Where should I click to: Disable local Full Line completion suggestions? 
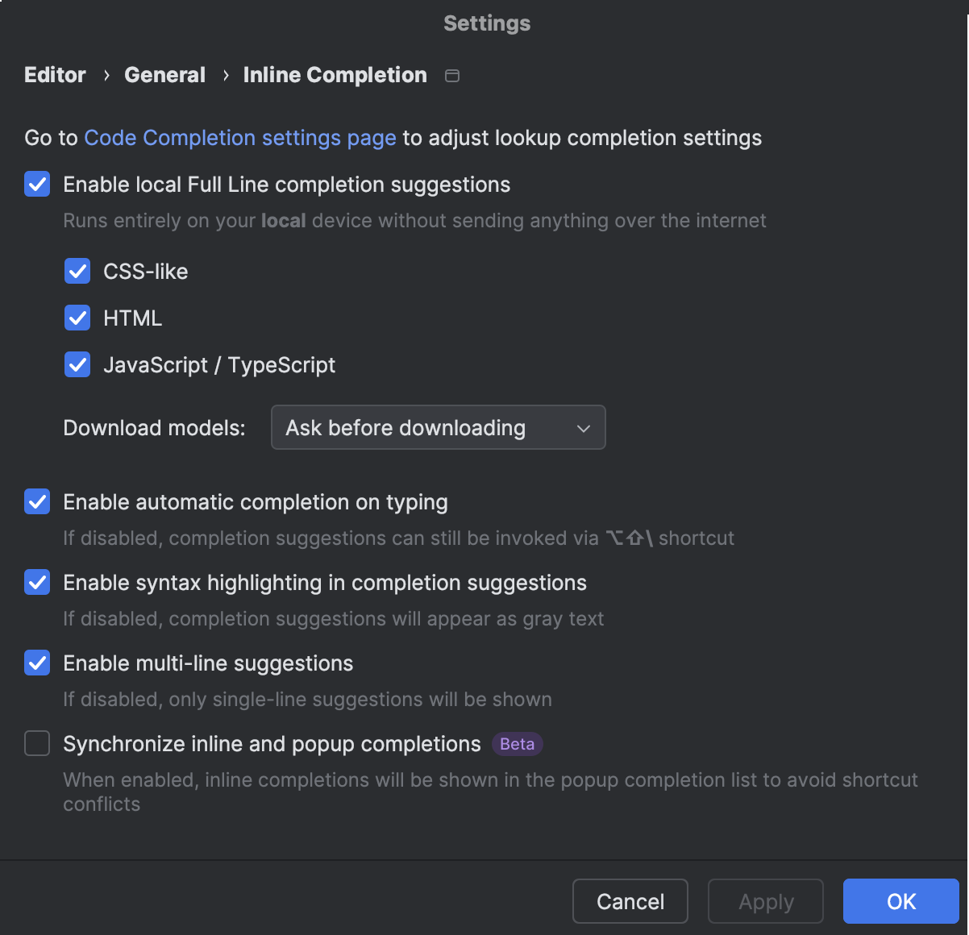37,185
